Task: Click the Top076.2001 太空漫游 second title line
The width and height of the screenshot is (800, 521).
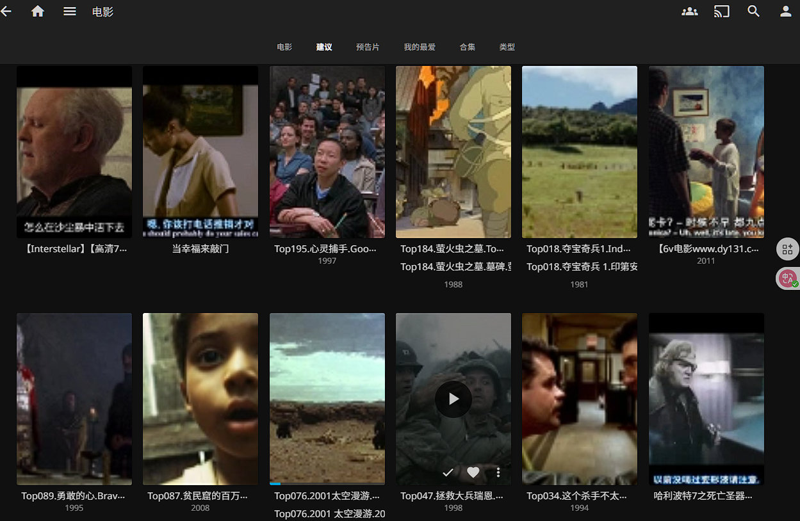Action: [329, 513]
